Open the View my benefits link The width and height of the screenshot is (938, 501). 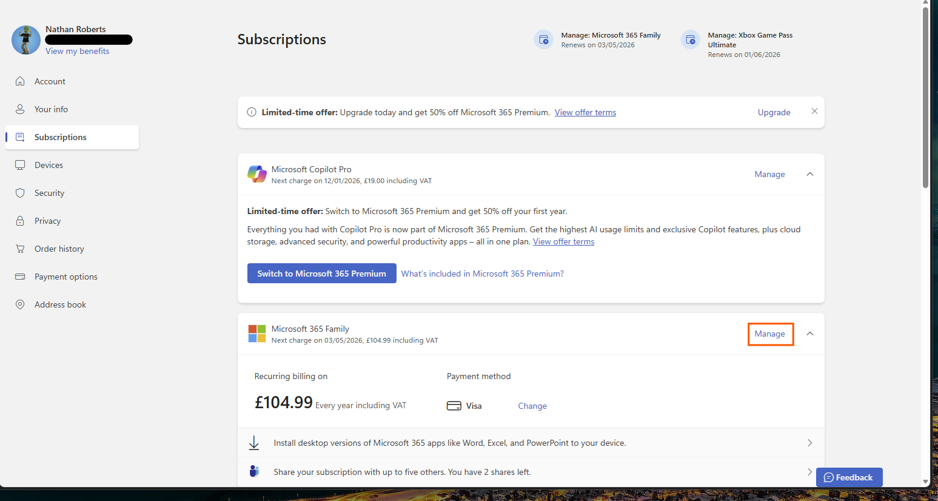78,51
